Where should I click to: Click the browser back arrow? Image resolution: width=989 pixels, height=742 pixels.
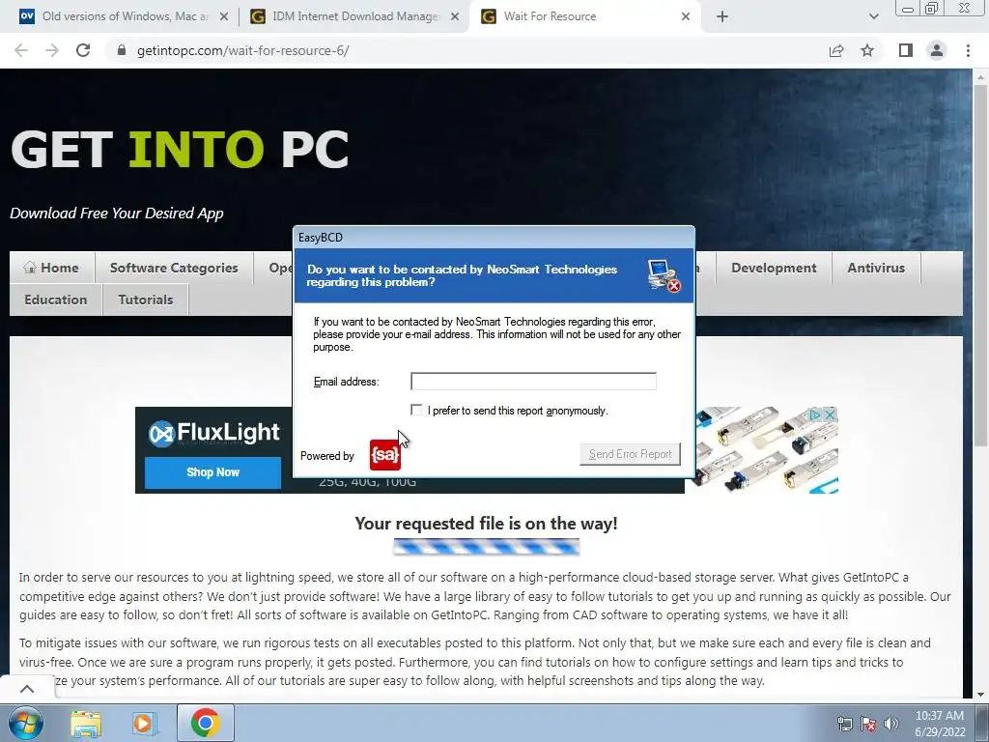click(21, 50)
